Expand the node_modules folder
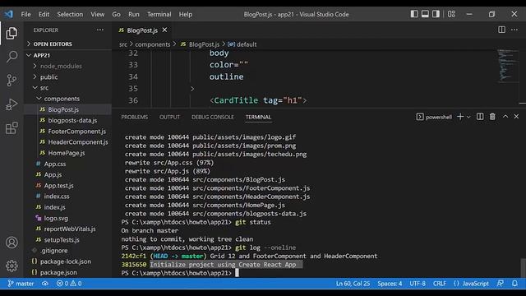The height and width of the screenshot is (296, 526). tap(68, 66)
